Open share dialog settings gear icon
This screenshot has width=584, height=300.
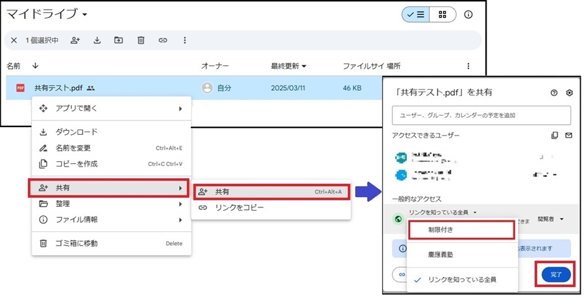[569, 93]
